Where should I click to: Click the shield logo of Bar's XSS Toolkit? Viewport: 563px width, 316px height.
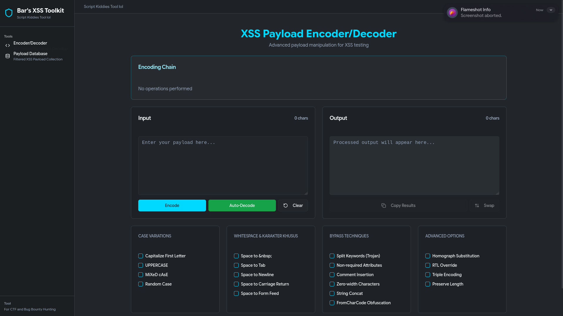coord(9,13)
